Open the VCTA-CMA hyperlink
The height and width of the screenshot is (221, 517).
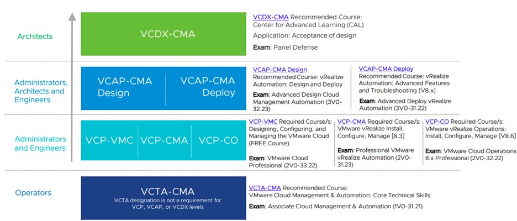[265, 187]
